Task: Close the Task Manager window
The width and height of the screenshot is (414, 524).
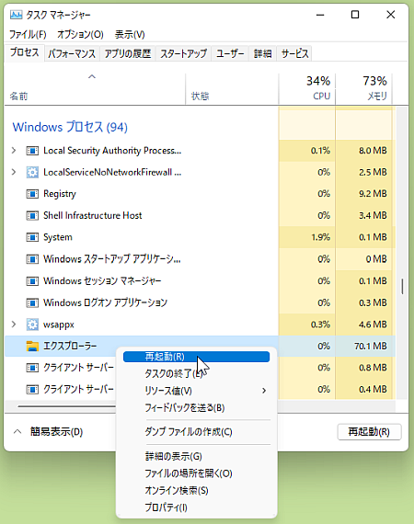Action: [391, 15]
